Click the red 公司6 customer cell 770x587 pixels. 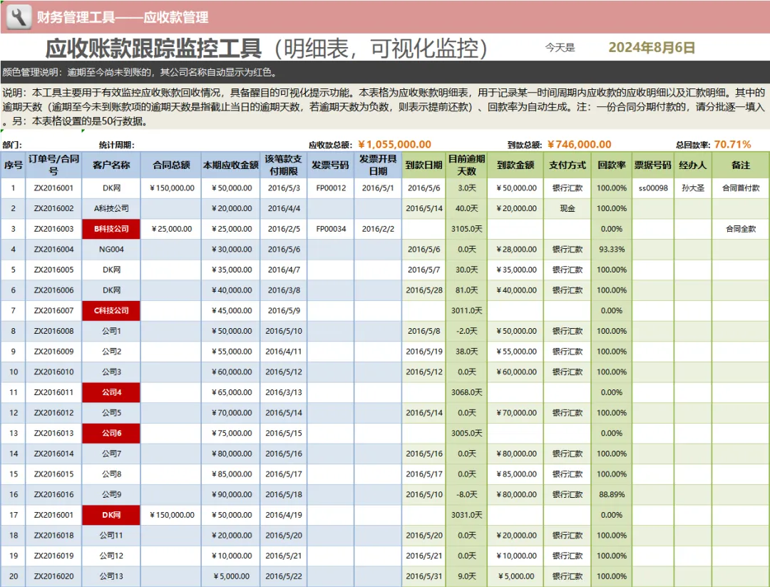pos(111,433)
